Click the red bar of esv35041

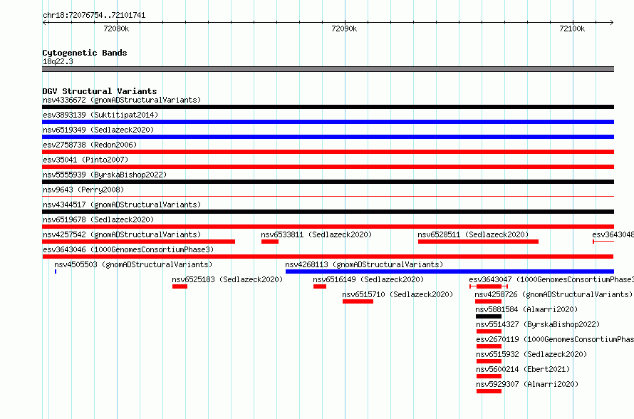coord(328,167)
